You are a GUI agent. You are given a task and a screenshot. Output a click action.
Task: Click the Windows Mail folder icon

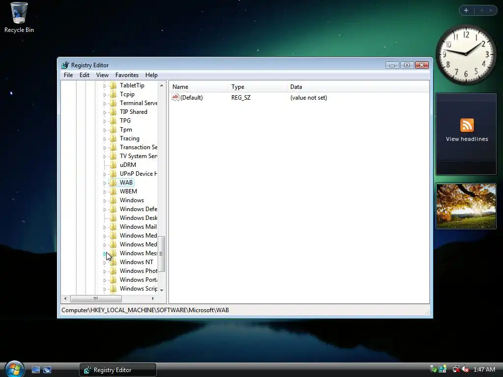tap(113, 227)
